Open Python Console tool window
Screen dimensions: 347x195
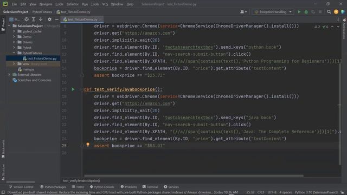[x=102, y=187]
